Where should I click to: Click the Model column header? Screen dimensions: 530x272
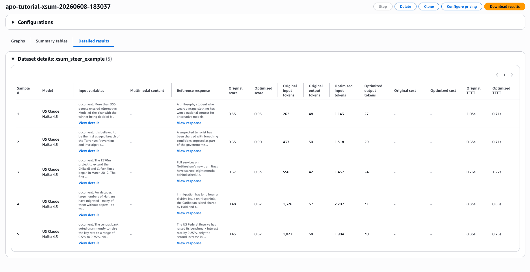48,91
